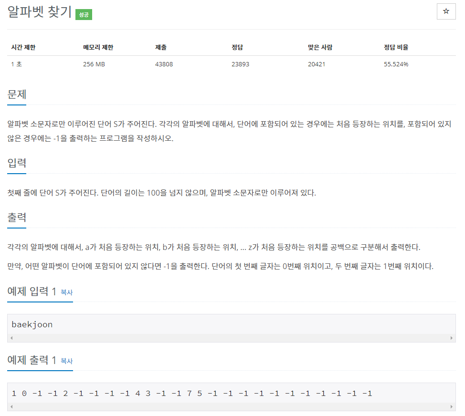Click the correct count 23893
The height and width of the screenshot is (416, 465).
pyautogui.click(x=240, y=64)
